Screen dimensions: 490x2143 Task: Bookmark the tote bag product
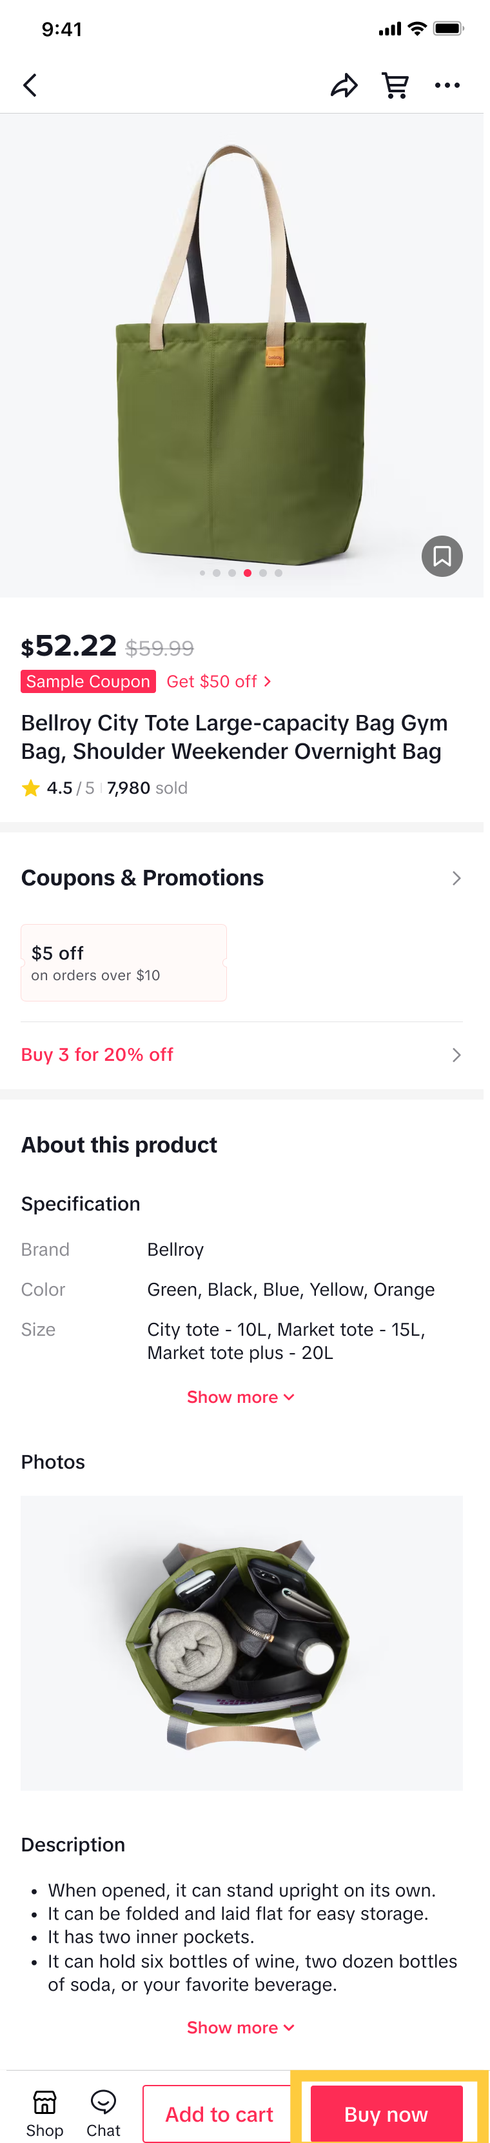pyautogui.click(x=442, y=556)
